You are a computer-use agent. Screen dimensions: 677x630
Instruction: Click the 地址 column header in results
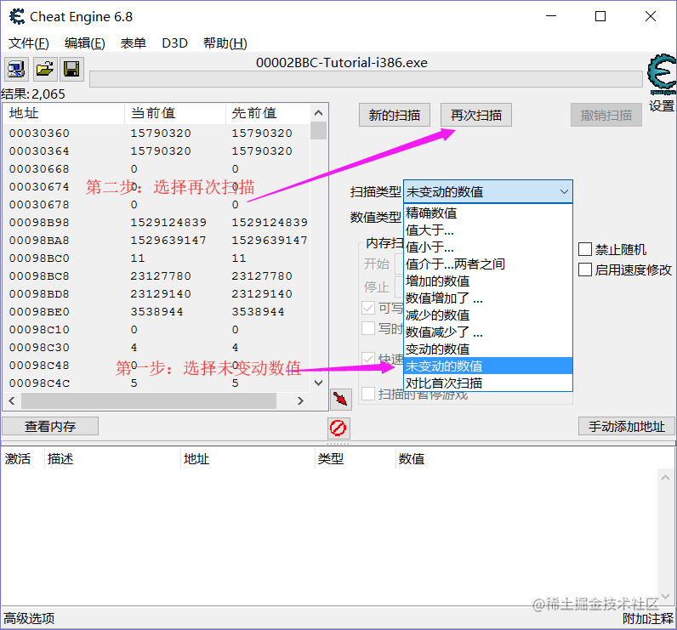pos(64,113)
